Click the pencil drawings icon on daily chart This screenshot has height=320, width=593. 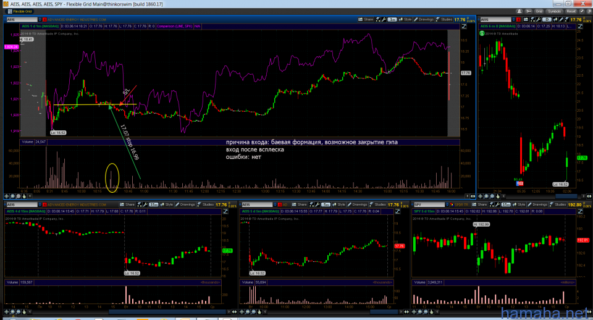(561, 19)
